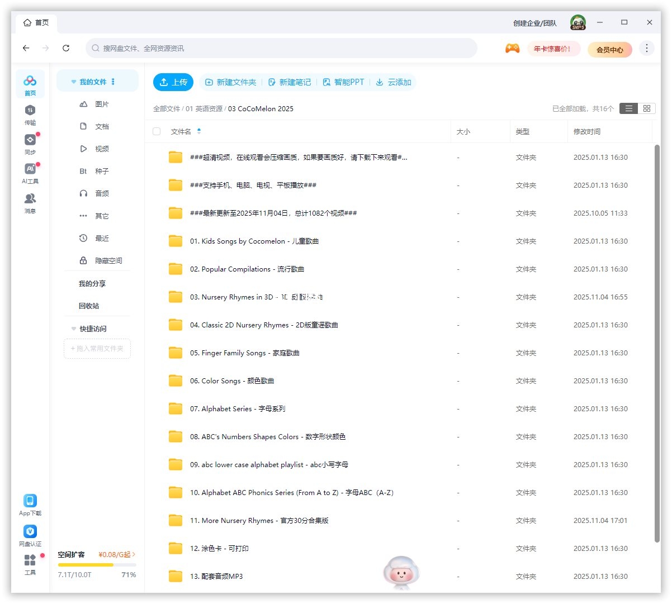This screenshot has height=604, width=672.
Task: Click the 云添加 (cloud add) toolbar icon
Action: click(x=394, y=82)
